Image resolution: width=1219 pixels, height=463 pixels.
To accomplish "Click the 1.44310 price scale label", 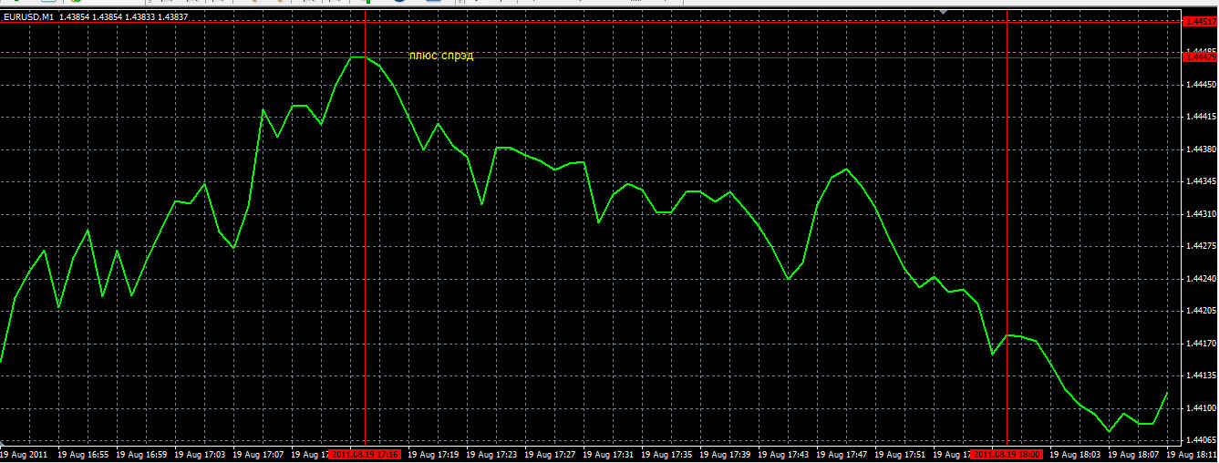I will coord(1201,215).
